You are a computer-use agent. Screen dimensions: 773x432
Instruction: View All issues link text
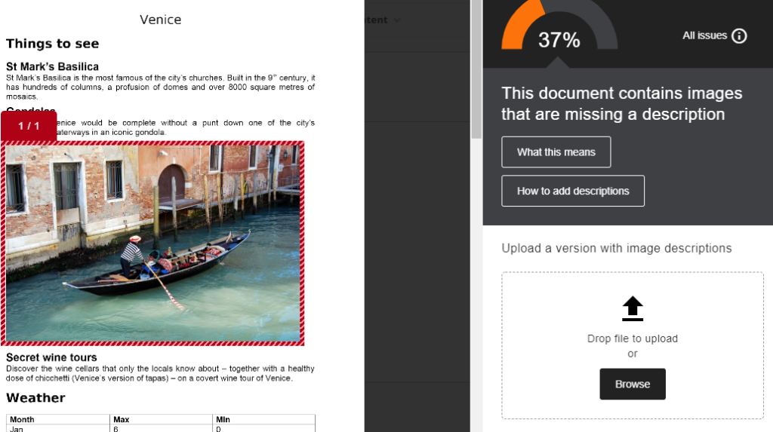coord(704,35)
